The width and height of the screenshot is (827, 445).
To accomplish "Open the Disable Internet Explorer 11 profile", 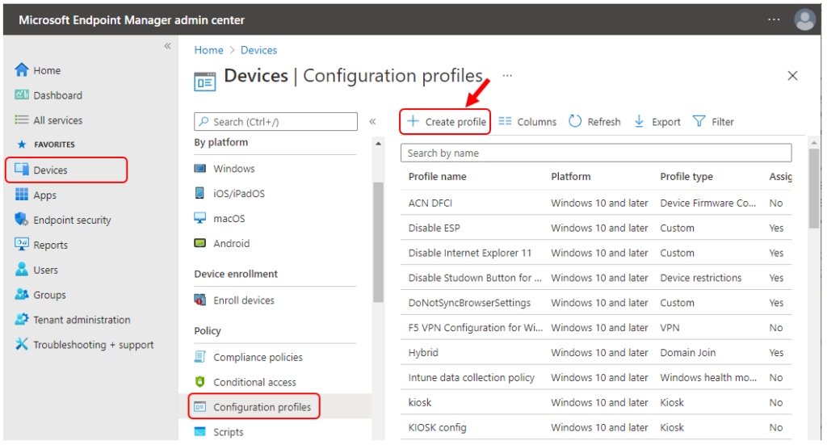I will 470,253.
